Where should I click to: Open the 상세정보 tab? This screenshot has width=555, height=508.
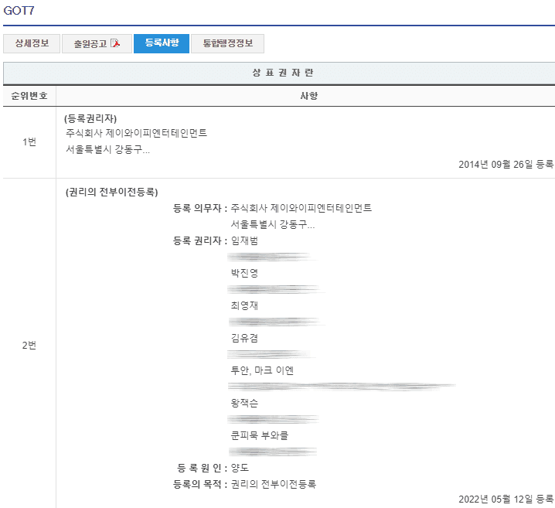pos(32,43)
